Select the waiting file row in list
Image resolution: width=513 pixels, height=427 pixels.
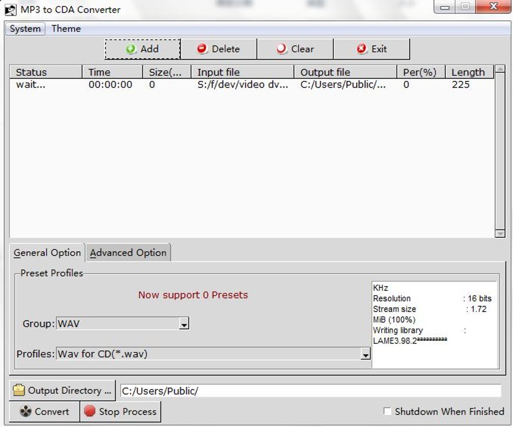[x=251, y=85]
